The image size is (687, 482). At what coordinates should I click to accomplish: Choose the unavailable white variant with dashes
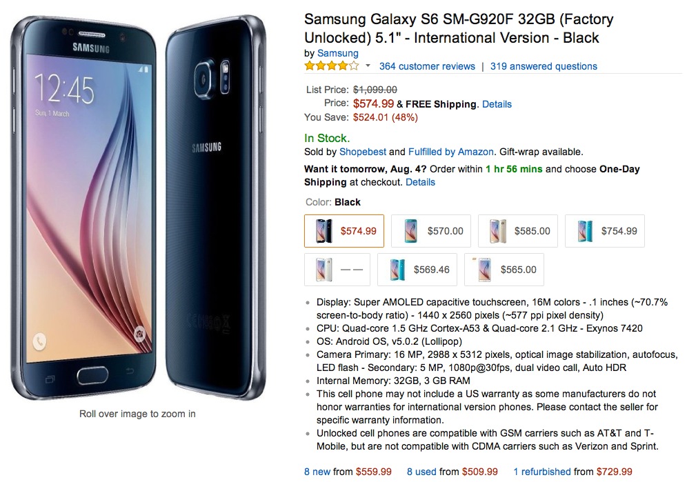[337, 270]
